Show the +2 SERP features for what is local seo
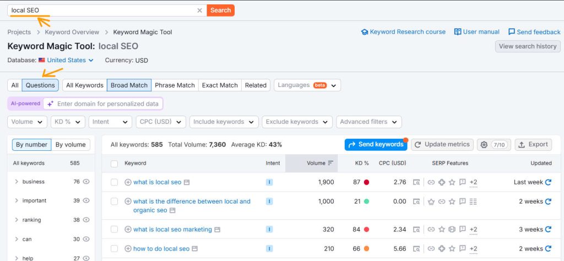 tap(473, 183)
